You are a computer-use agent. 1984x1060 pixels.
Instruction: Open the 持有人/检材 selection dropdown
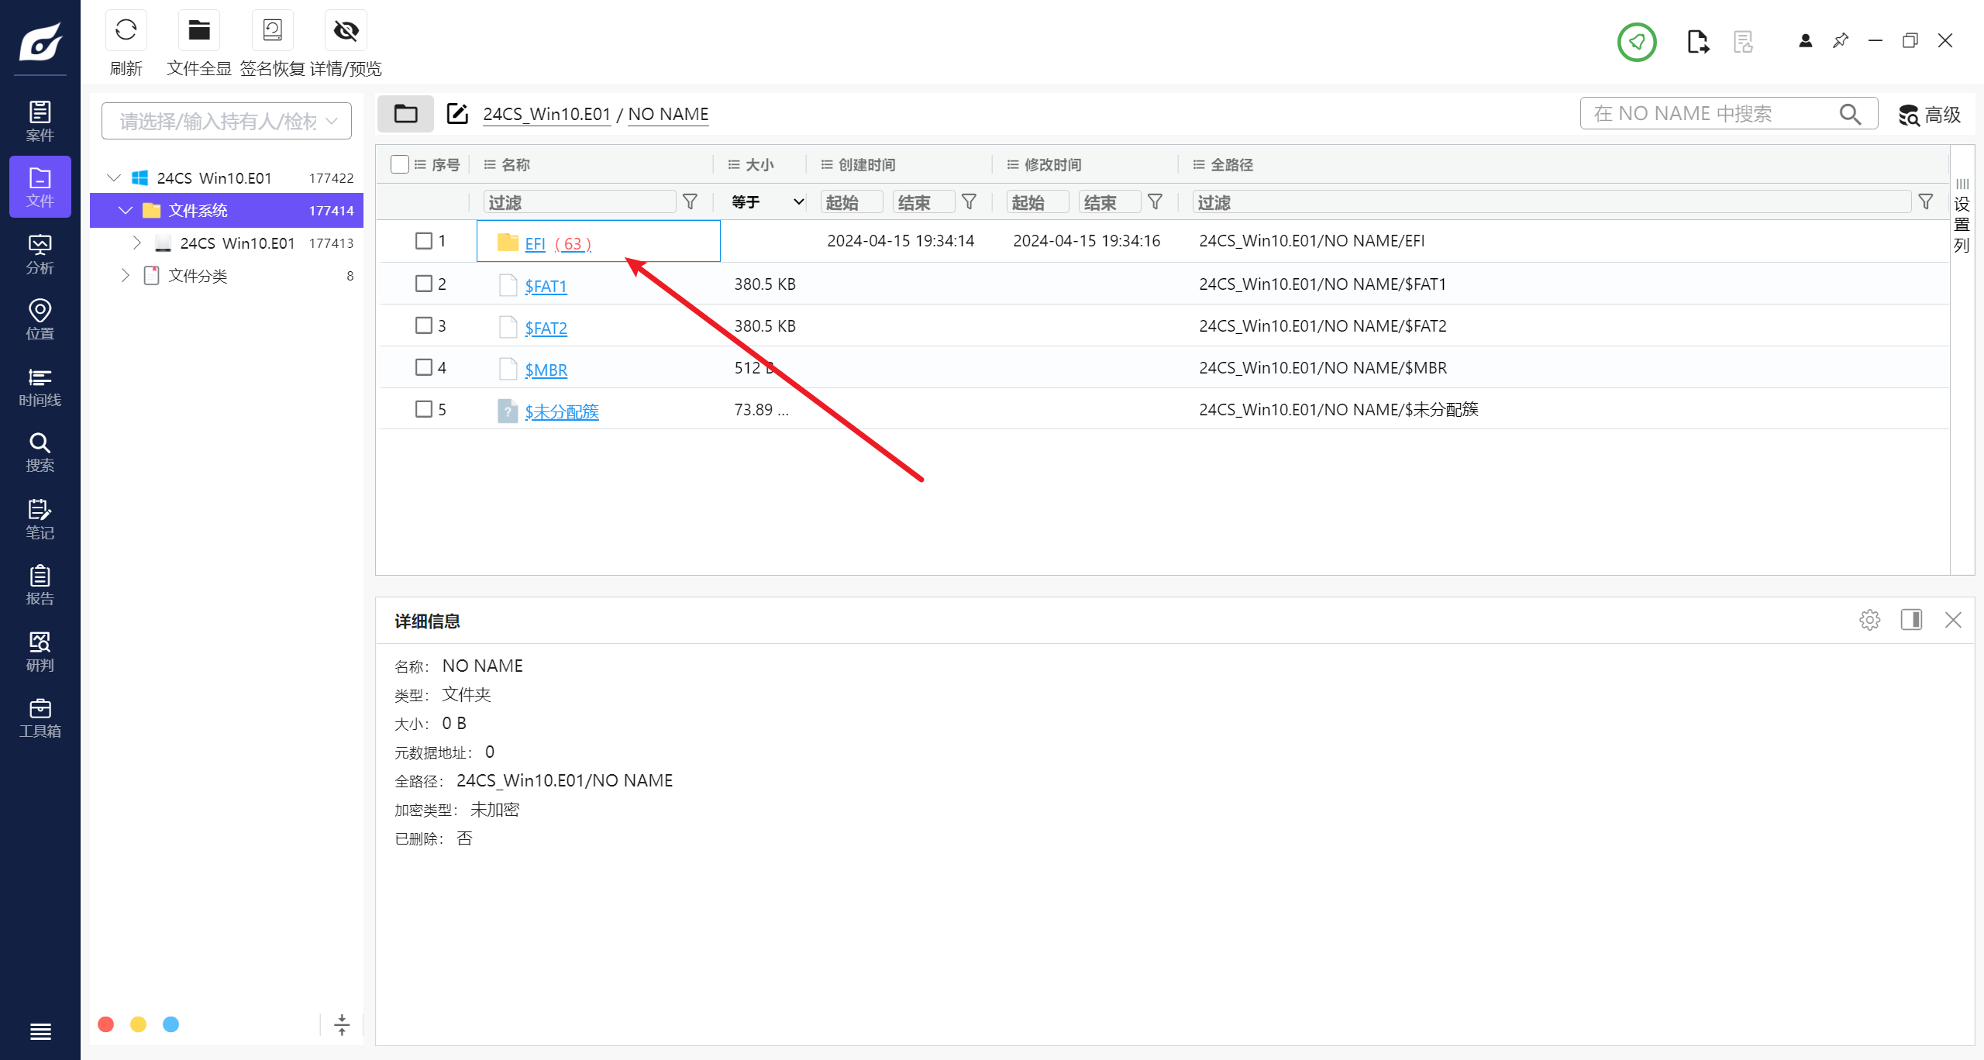tap(226, 121)
